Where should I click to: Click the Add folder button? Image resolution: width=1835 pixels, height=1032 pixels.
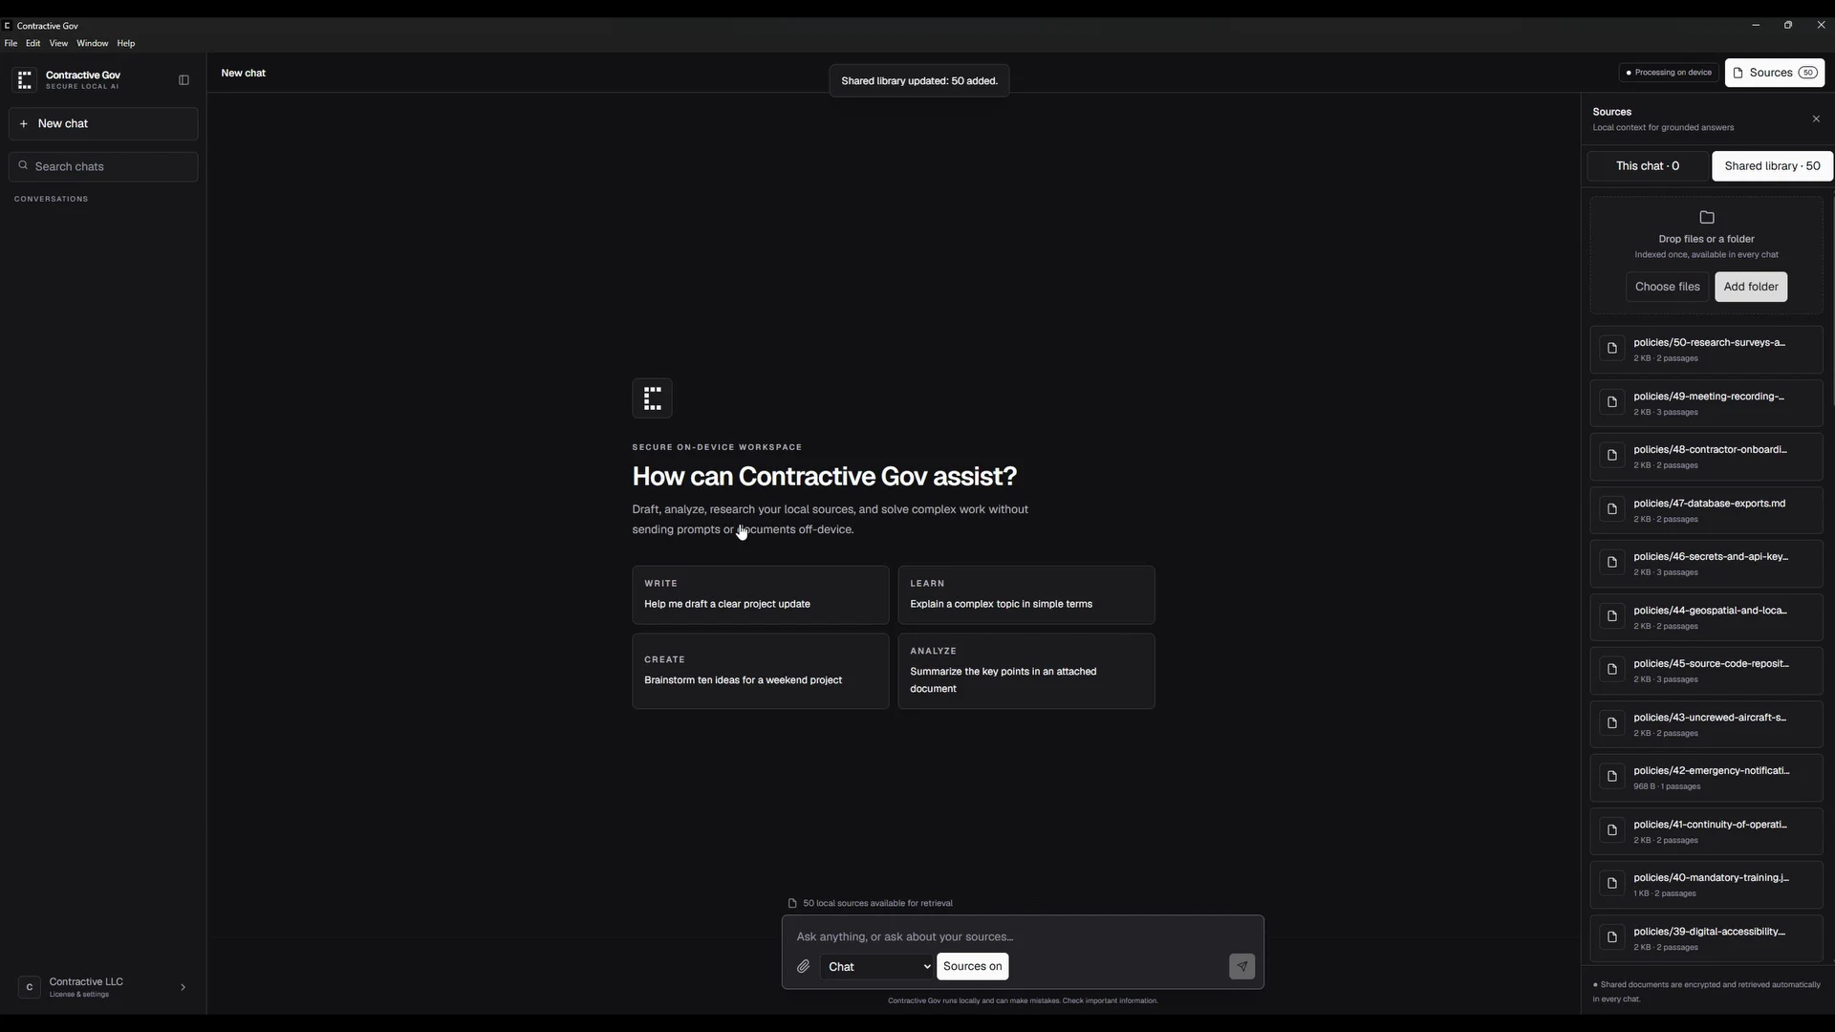[1751, 287]
